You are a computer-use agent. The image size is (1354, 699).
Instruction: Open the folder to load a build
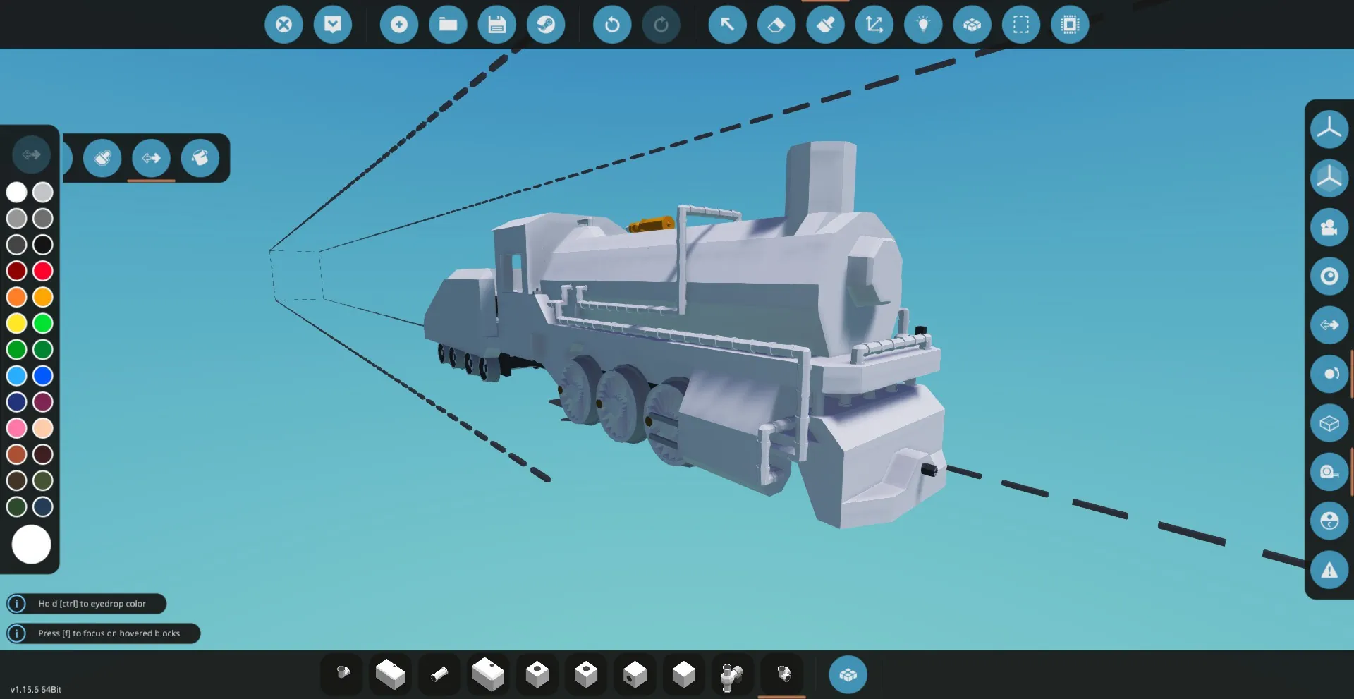pyautogui.click(x=448, y=25)
